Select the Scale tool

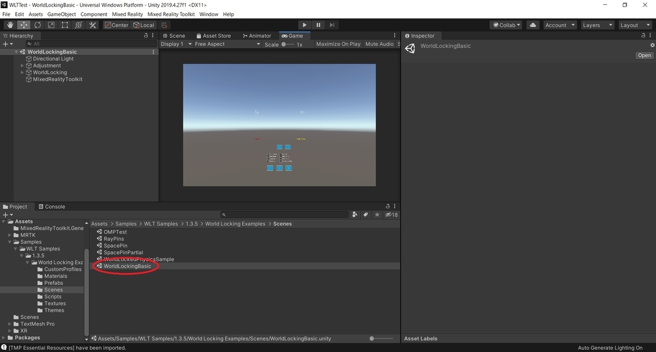[x=51, y=25]
